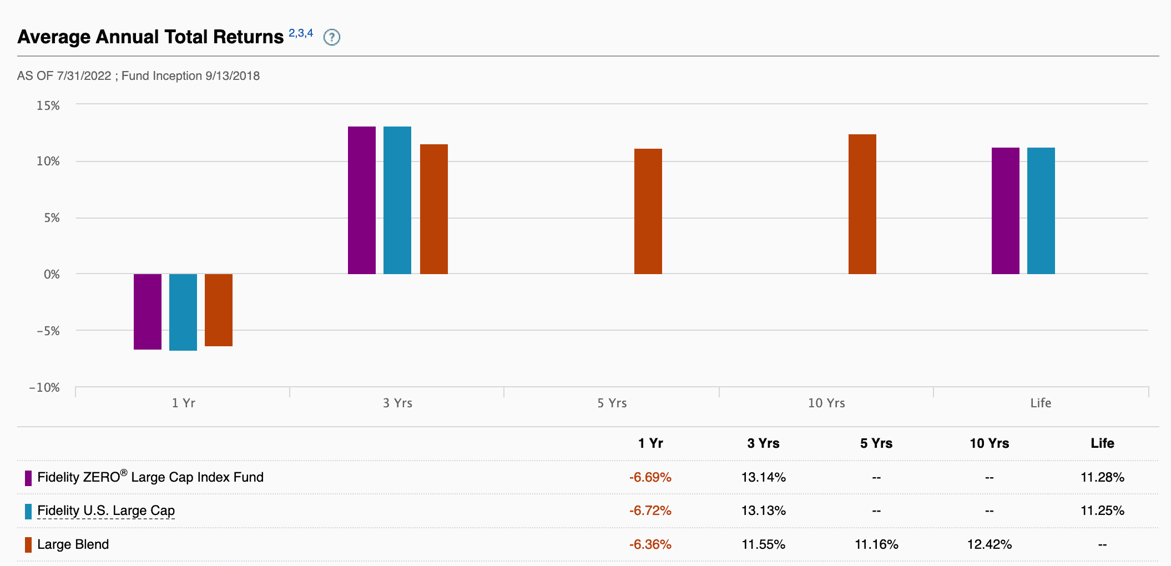This screenshot has width=1171, height=566.
Task: Open footnote 2 superscript link
Action: (x=291, y=33)
